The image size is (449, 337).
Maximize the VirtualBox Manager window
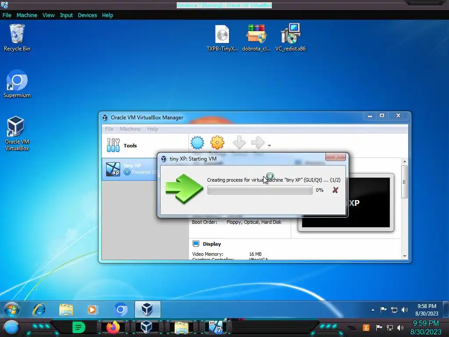(x=382, y=116)
